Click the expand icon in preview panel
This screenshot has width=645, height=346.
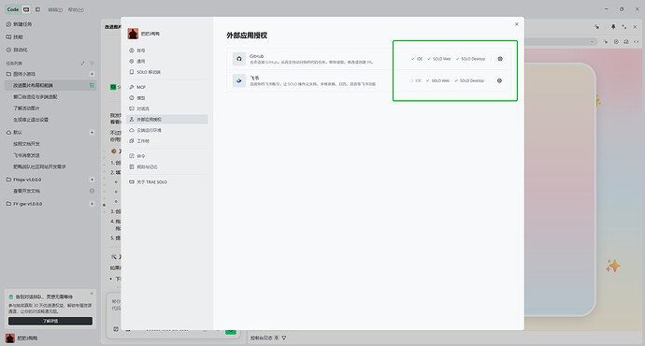pos(624,27)
